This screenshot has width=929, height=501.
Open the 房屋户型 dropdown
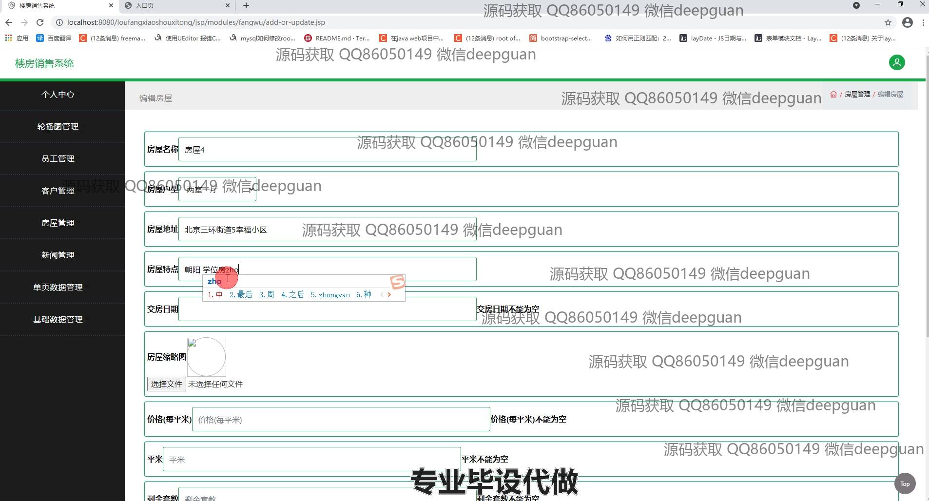(x=217, y=189)
